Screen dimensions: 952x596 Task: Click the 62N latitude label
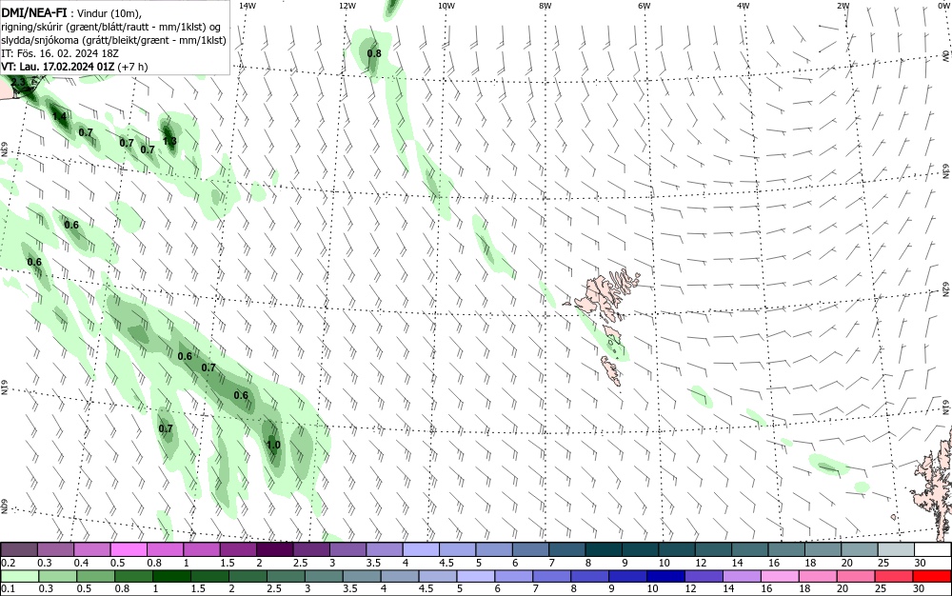point(945,288)
